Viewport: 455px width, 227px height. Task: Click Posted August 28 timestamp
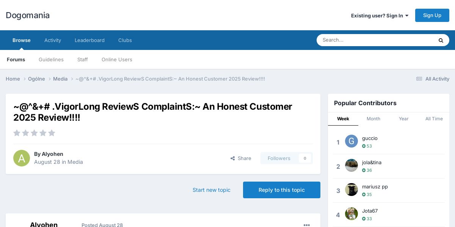(102, 225)
